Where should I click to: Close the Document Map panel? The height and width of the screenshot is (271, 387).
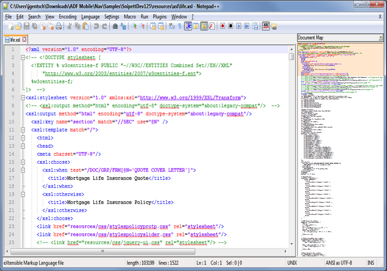381,38
